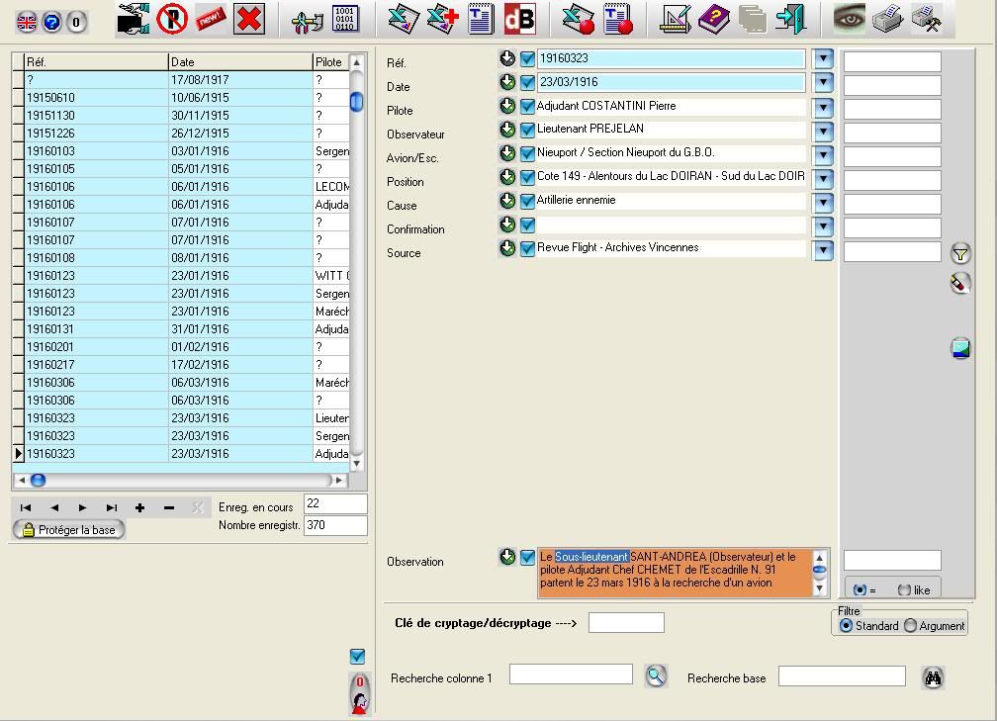Viewport: 997px width, 721px height.
Task: Go to last record navigation button
Action: (112, 507)
